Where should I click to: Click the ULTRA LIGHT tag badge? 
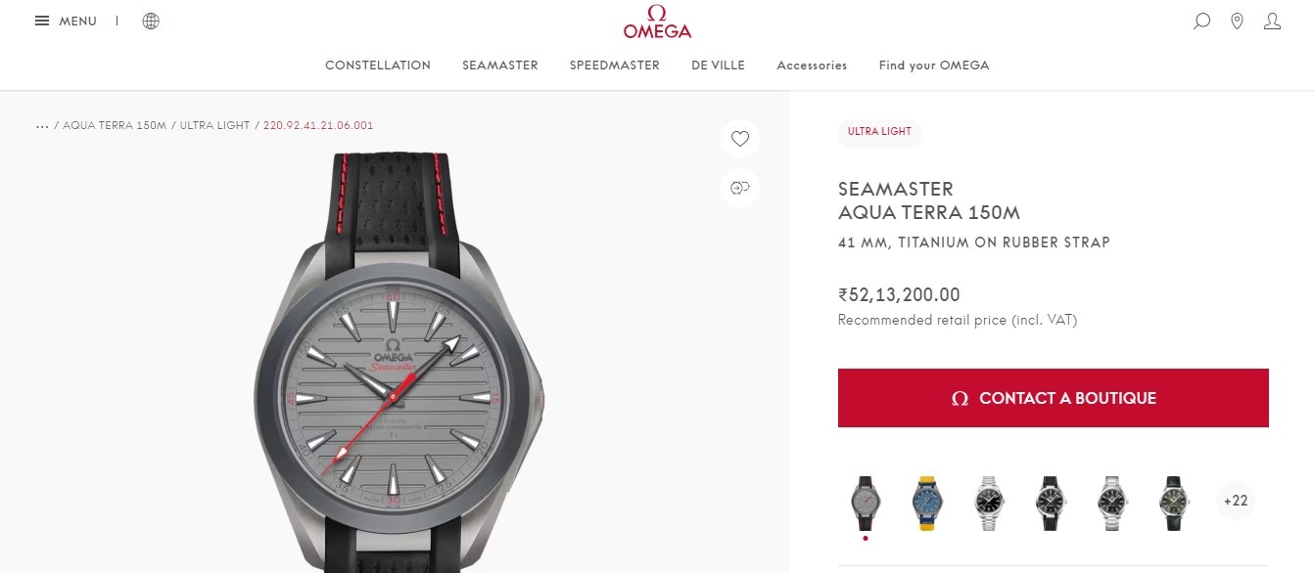pos(879,132)
